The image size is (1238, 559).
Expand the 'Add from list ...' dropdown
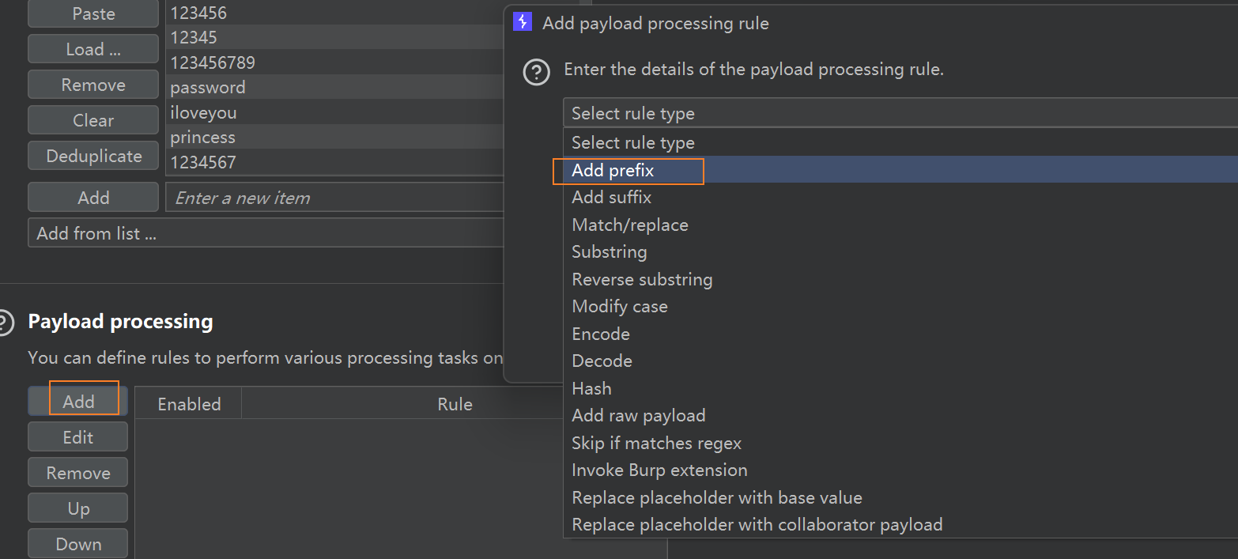tap(266, 233)
